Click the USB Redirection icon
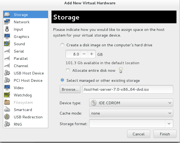 tap(7, 117)
